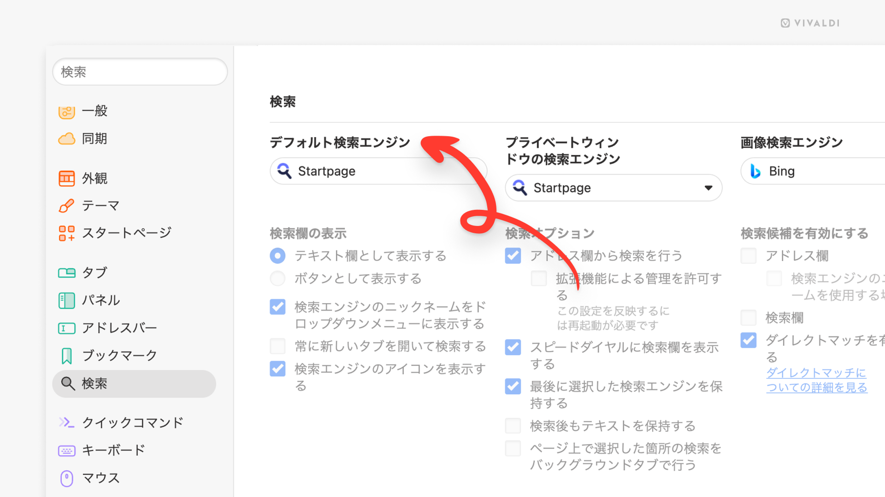Click into the settings 検索 filter field

140,72
